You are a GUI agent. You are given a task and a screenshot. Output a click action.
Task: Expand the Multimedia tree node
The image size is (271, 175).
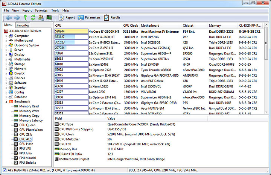coord(6,59)
